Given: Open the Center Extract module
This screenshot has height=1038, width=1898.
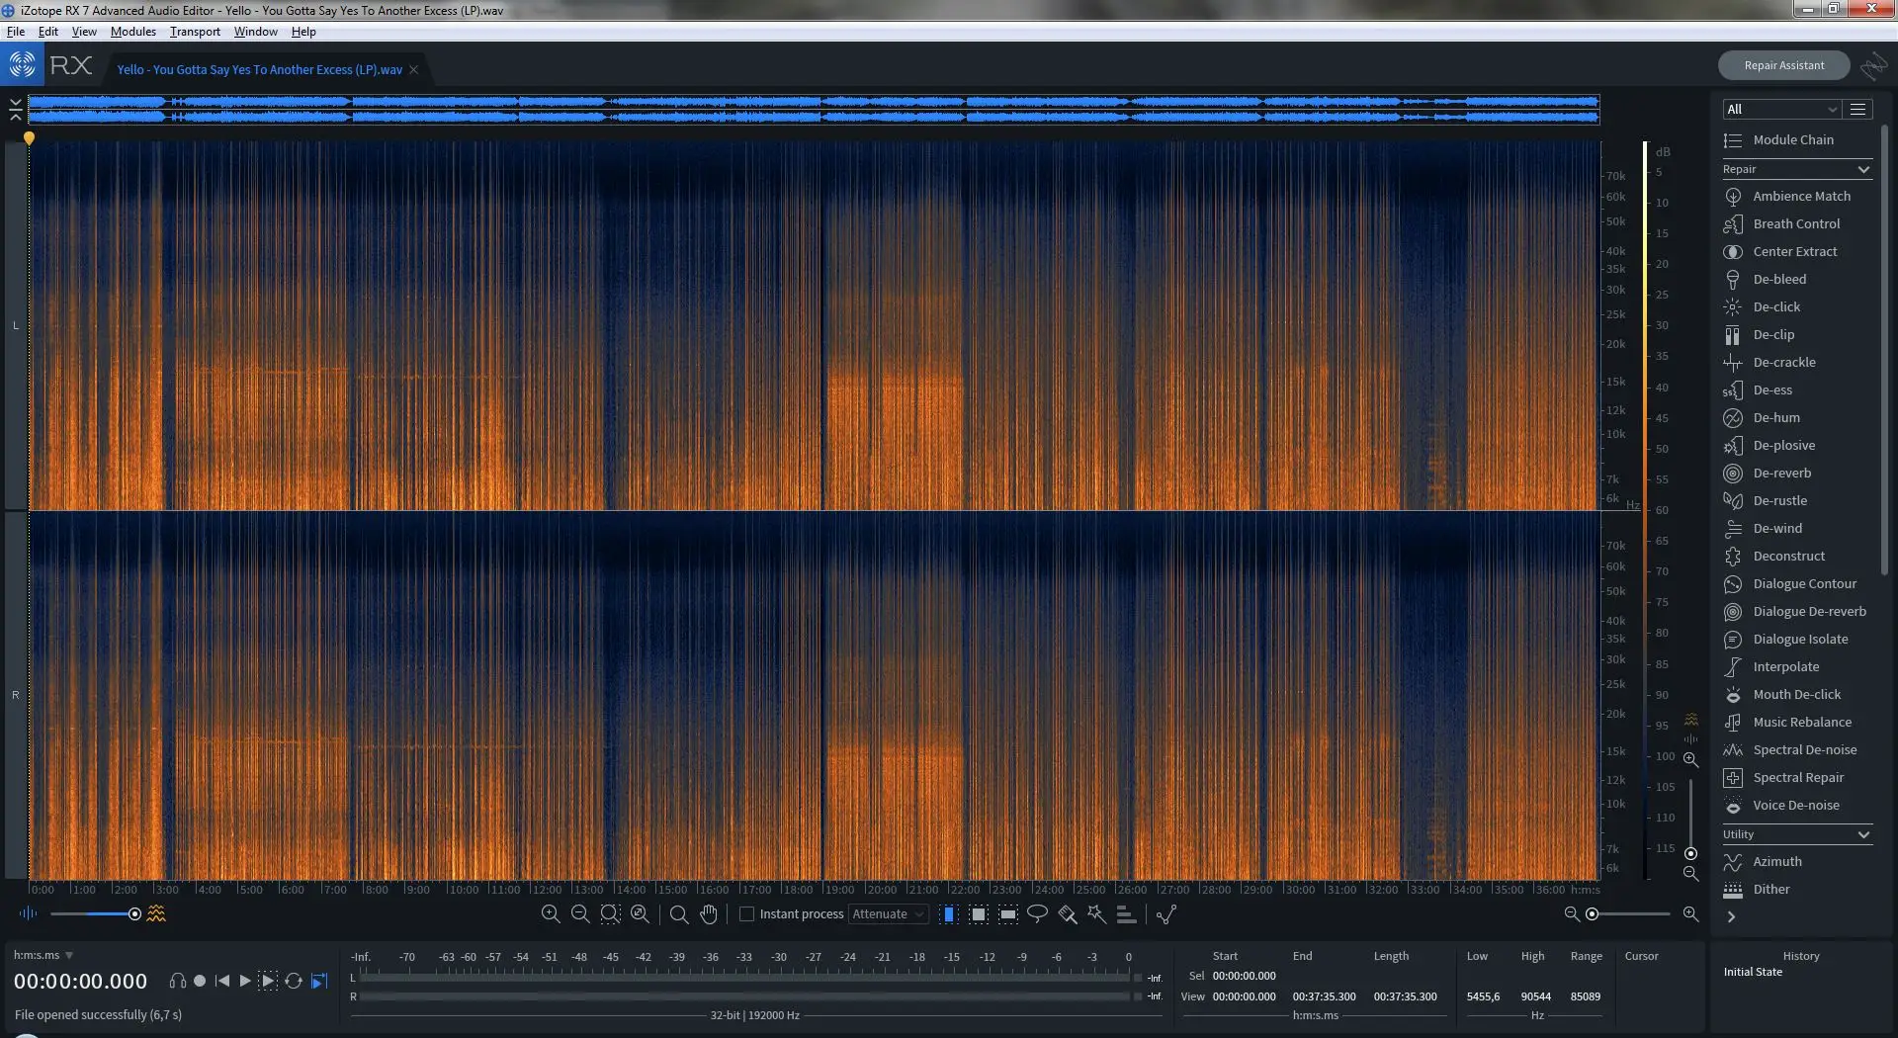Looking at the screenshot, I should (1780, 251).
